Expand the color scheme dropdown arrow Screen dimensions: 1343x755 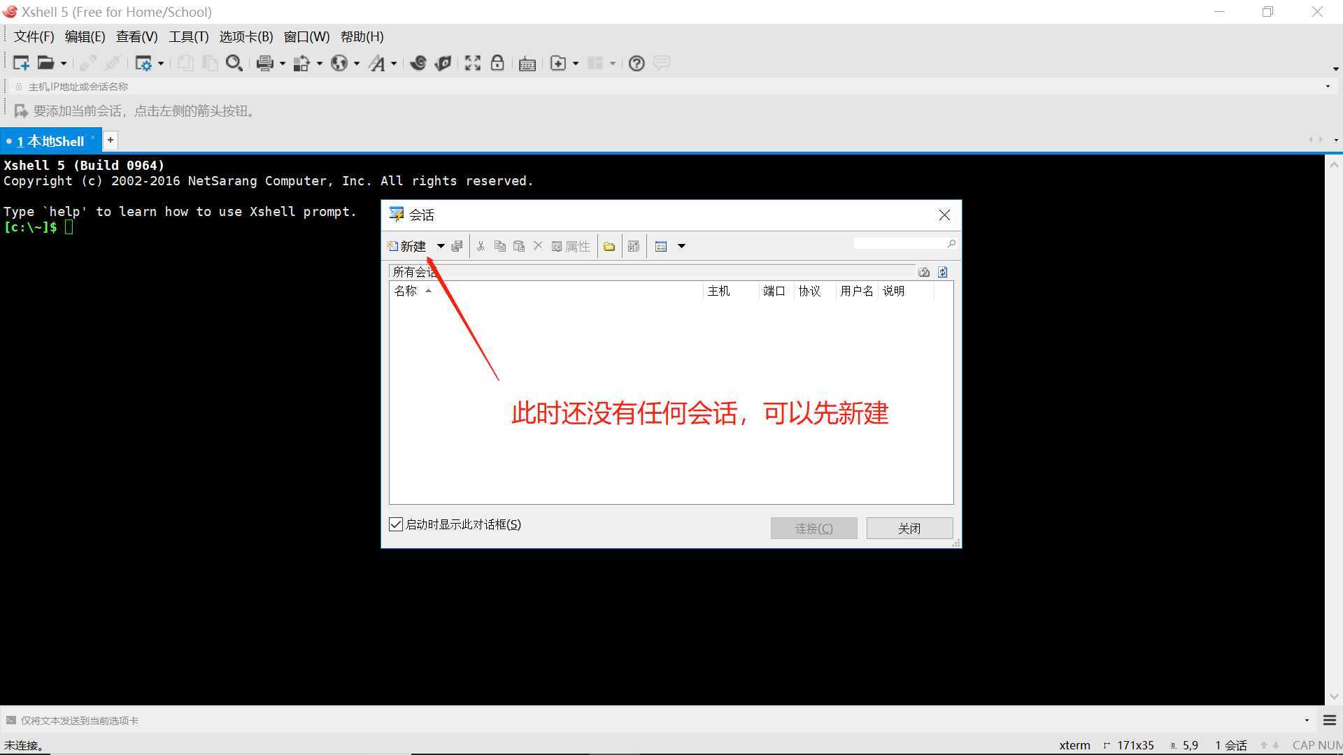pyautogui.click(x=320, y=64)
